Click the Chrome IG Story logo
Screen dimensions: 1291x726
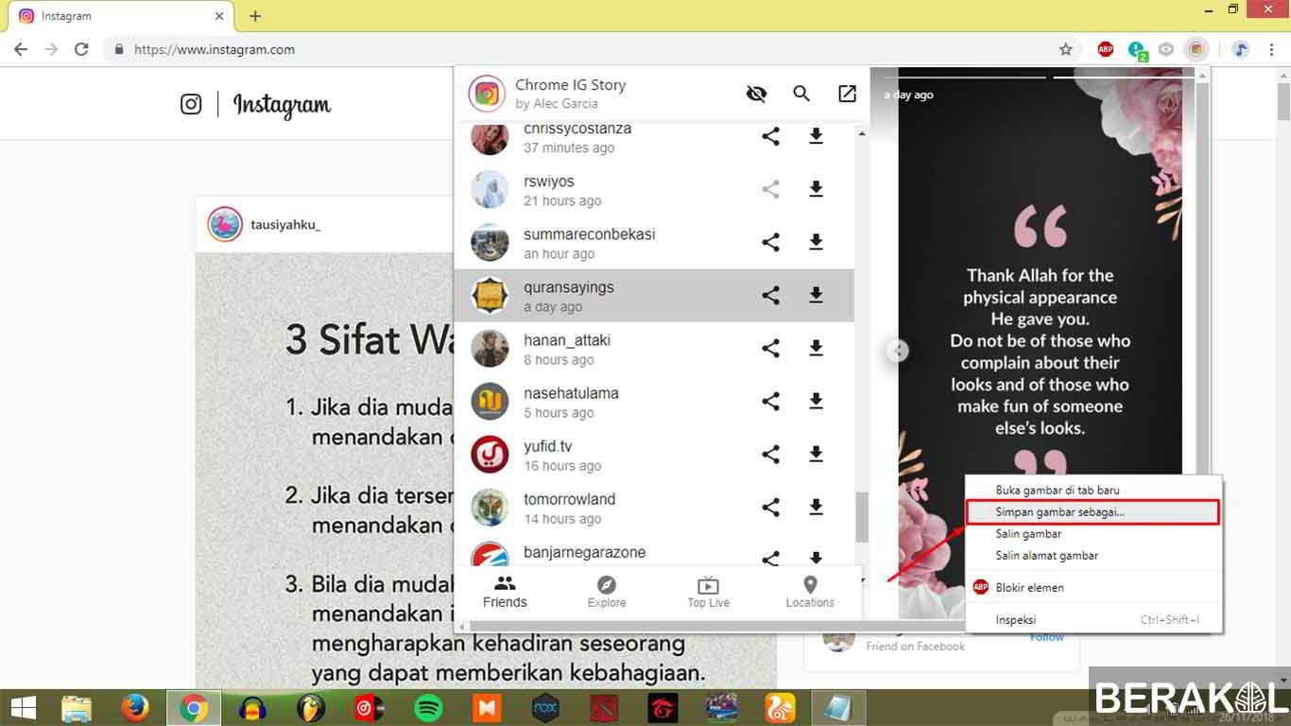click(x=487, y=94)
